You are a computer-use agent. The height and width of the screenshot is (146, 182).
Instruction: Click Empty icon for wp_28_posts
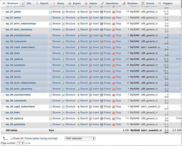click(x=102, y=71)
